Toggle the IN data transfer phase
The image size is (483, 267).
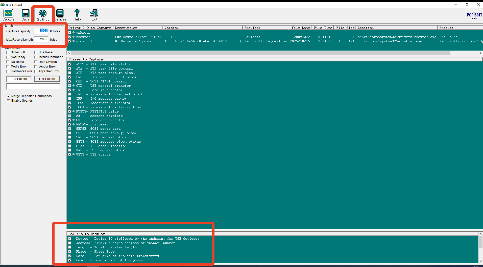70,90
